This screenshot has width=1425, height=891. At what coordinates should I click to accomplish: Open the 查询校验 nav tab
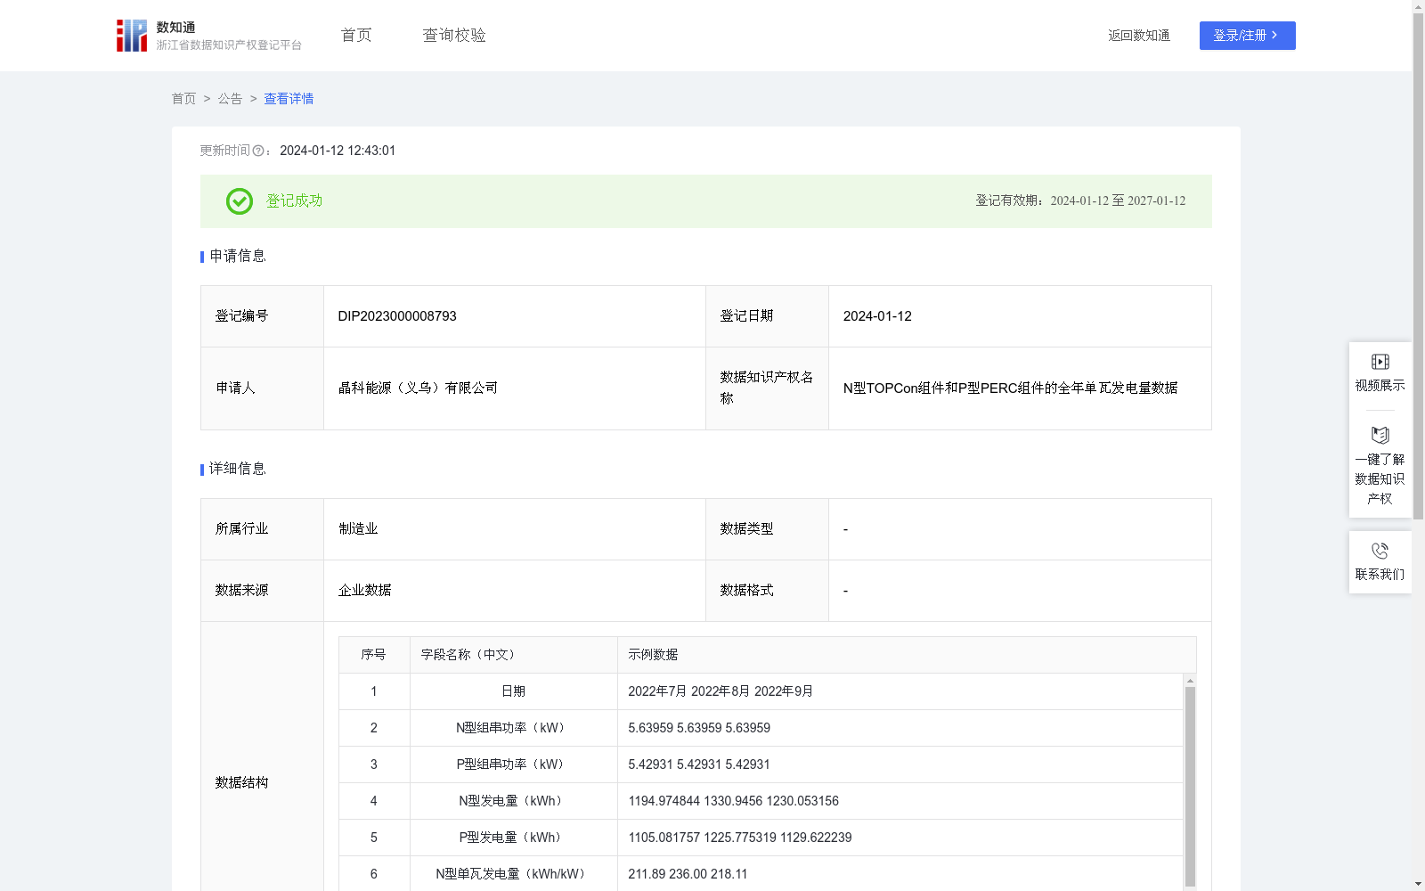tap(454, 36)
